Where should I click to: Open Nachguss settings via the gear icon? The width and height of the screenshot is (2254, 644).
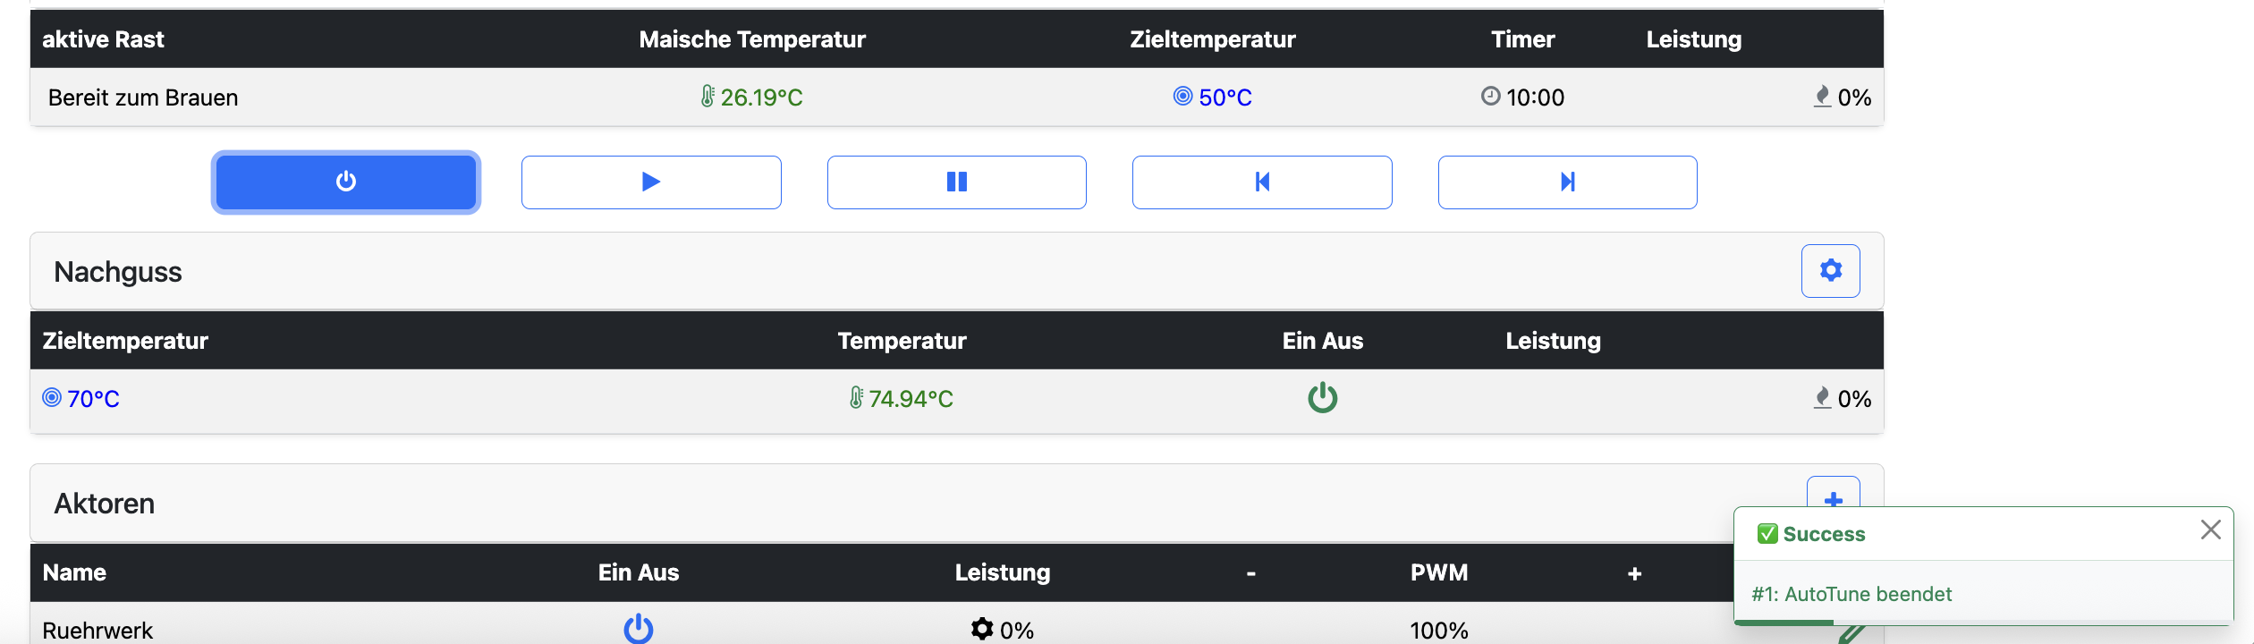click(x=1830, y=270)
